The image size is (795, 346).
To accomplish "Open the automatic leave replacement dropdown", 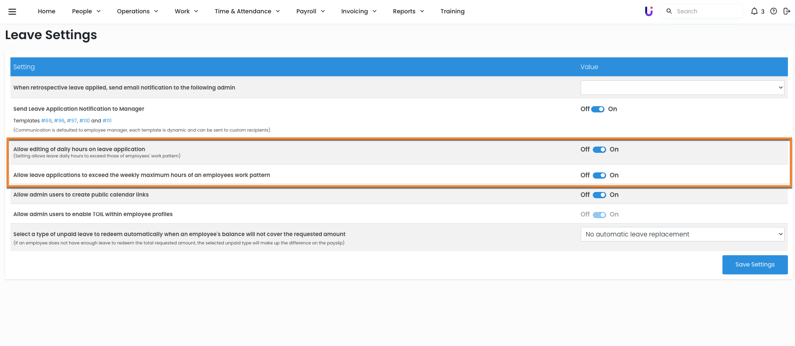I will click(x=682, y=234).
